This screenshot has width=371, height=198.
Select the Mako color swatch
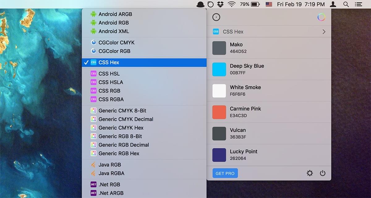pos(219,48)
